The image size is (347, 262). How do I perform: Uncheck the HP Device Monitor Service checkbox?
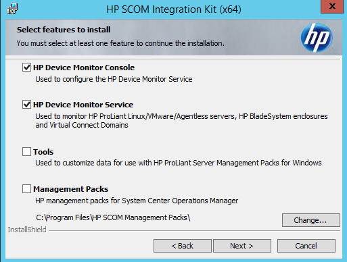[26, 105]
